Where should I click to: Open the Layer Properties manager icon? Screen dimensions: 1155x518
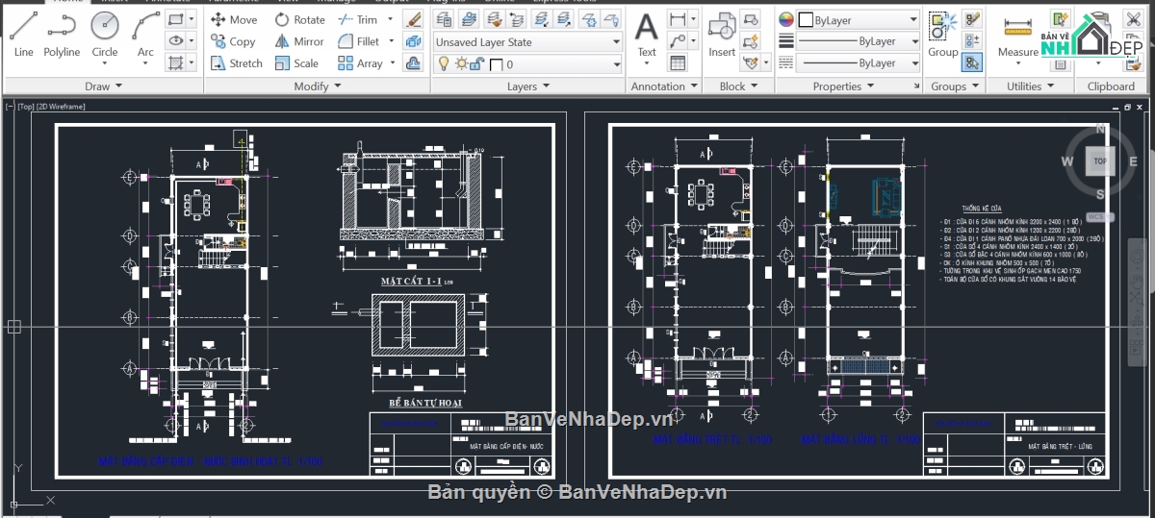point(443,20)
